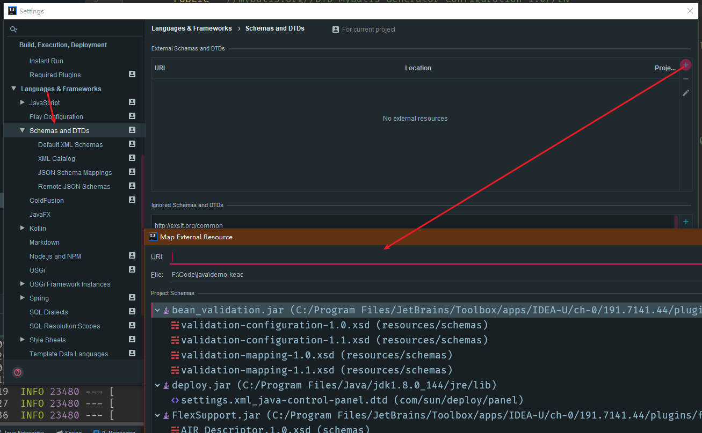The height and width of the screenshot is (433, 702).
Task: Open JSON Schema Mappings page
Action: (x=75, y=173)
